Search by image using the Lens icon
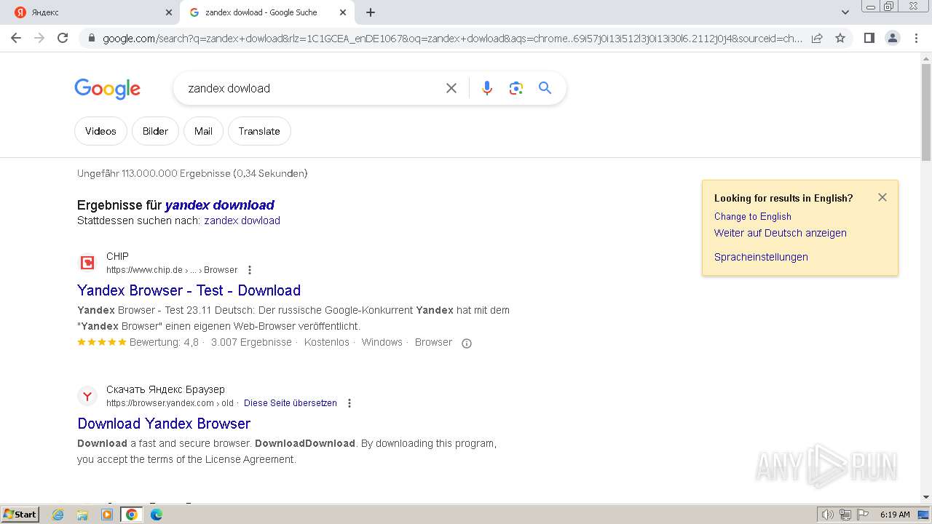Viewport: 932px width, 524px height. (x=516, y=88)
